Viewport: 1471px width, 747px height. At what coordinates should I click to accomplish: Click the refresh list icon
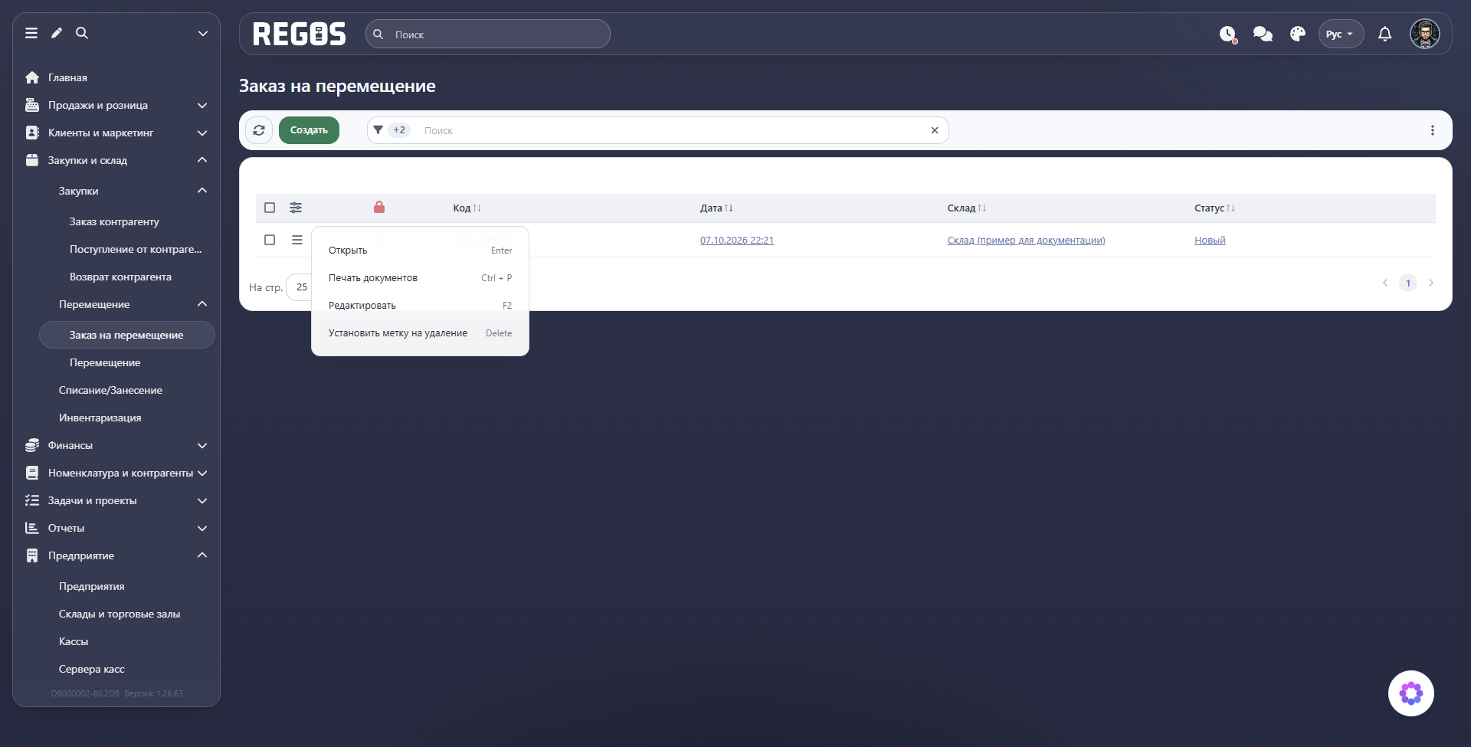pos(259,130)
